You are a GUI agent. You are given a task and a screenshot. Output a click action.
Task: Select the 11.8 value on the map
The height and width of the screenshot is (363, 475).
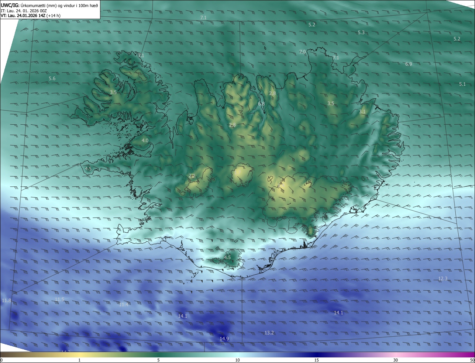pos(6,301)
